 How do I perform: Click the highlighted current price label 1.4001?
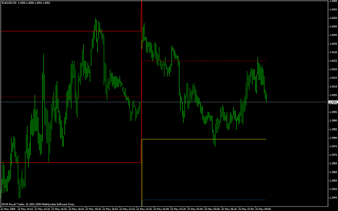(333, 102)
